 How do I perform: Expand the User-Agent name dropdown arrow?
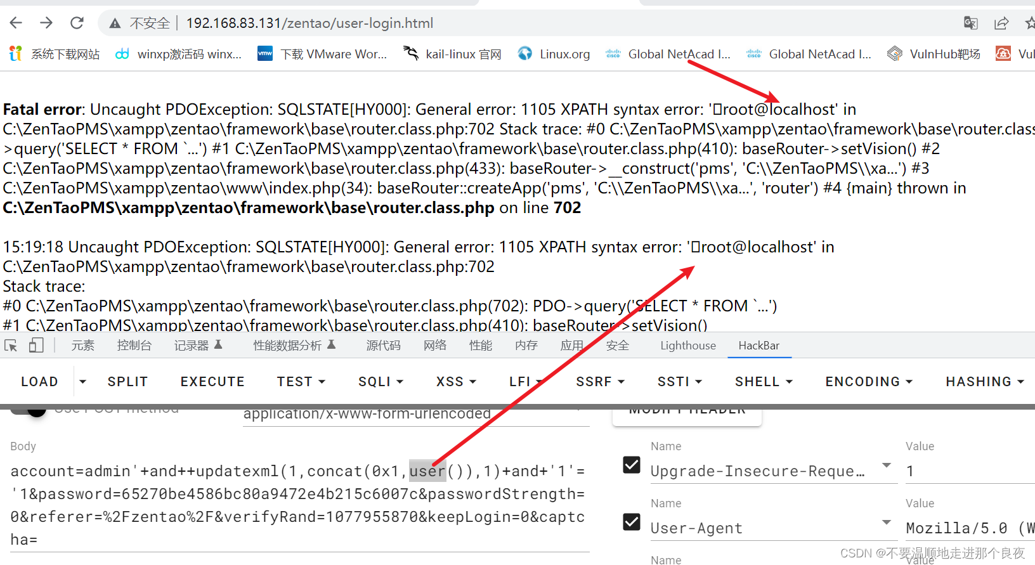[887, 523]
